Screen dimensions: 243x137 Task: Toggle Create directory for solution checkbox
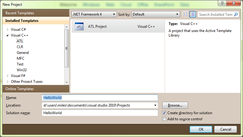click(x=164, y=113)
